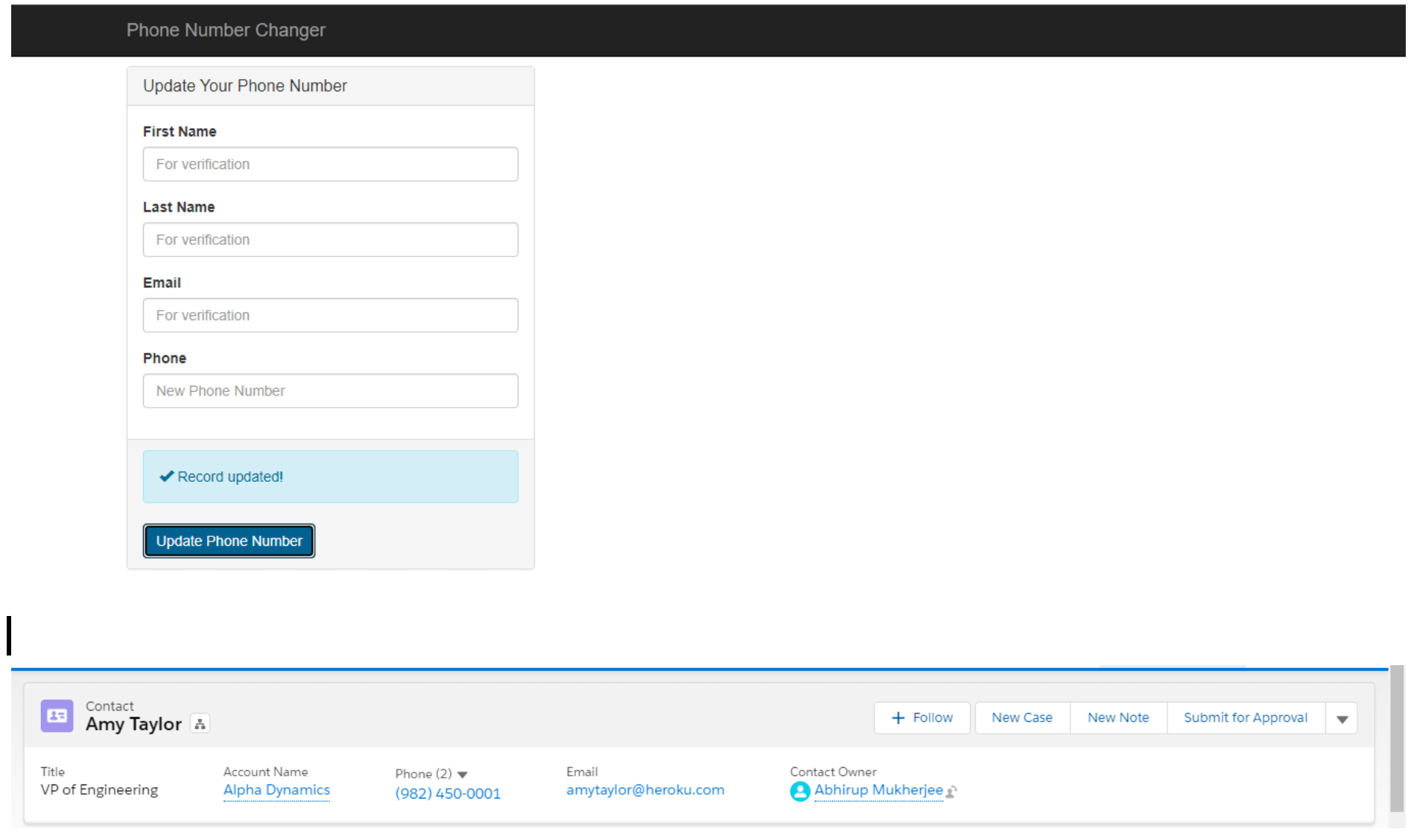Open the hierarchy icon beside Amy Taylor
This screenshot has width=1411, height=838.
(200, 724)
